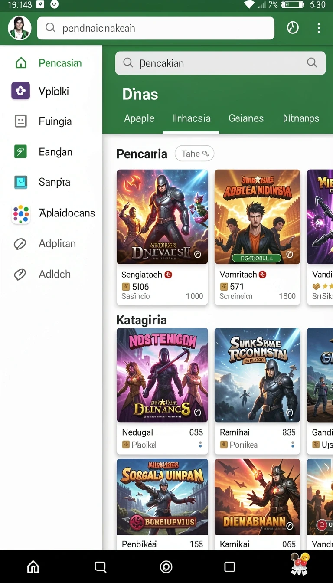Click the Ramihai title text
This screenshot has width=333, height=583.
[235, 432]
